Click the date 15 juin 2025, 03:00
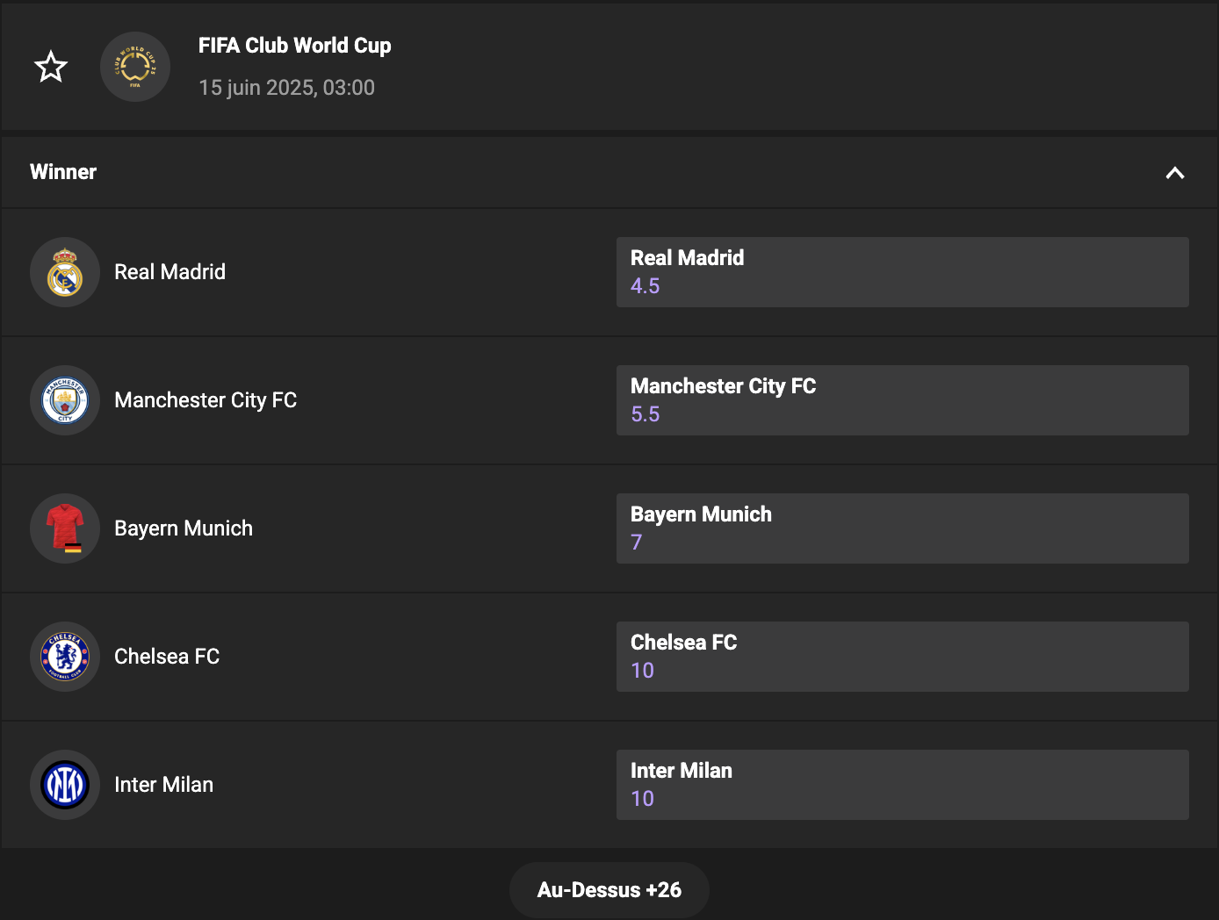The height and width of the screenshot is (920, 1219). coord(286,88)
